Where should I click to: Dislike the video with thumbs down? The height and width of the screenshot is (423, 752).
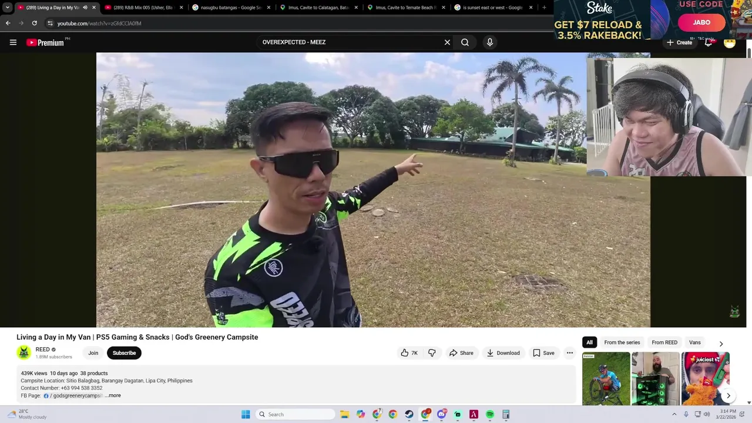[432, 353]
